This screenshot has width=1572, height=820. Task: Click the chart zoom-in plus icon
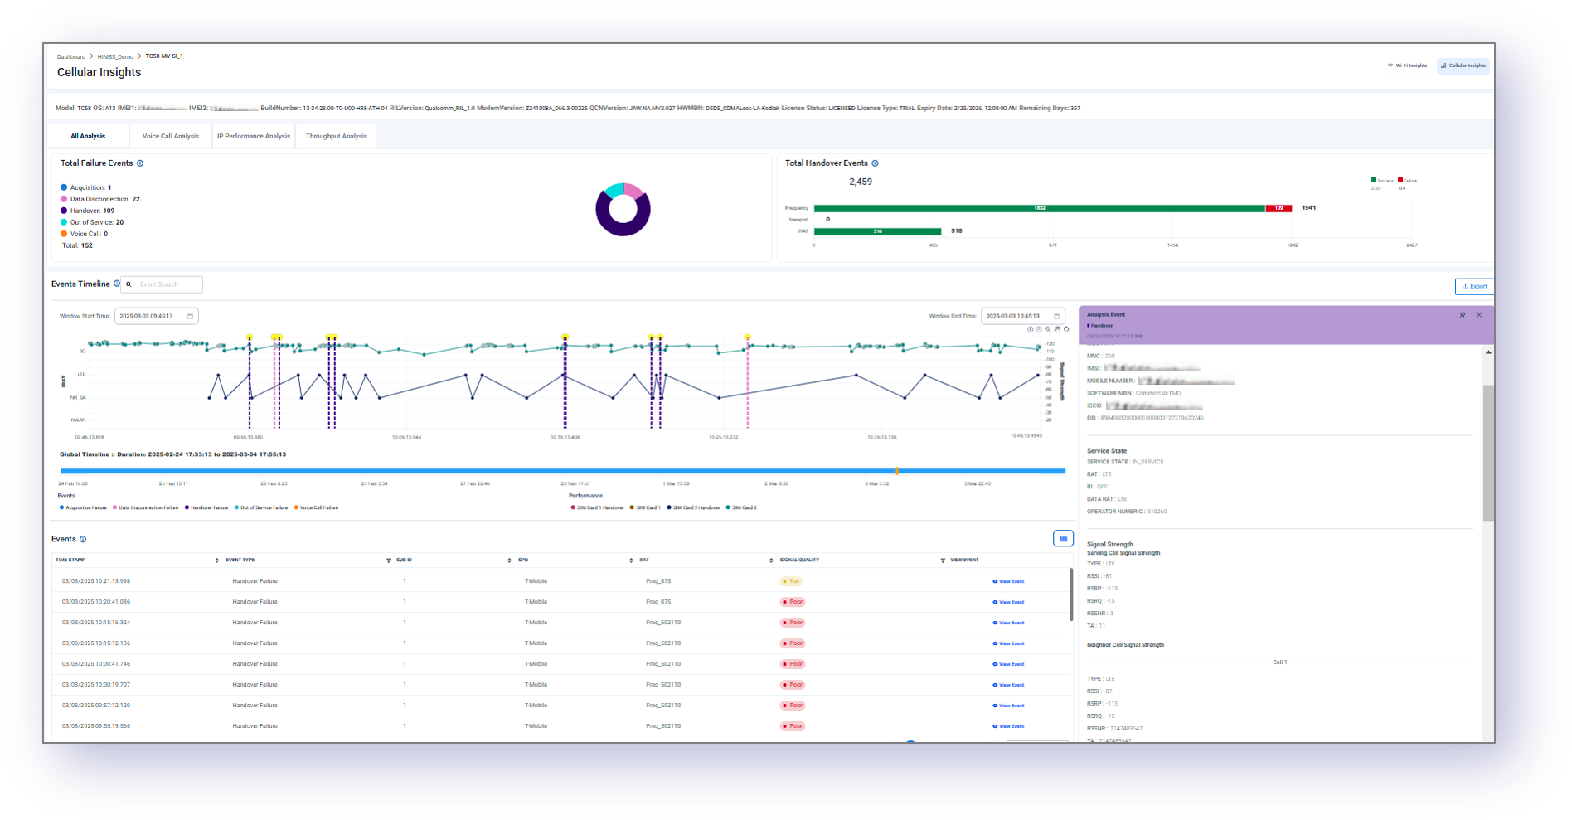pos(1031,329)
